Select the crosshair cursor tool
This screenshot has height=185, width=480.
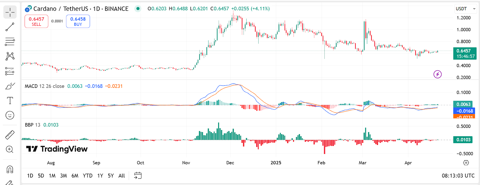(x=10, y=12)
